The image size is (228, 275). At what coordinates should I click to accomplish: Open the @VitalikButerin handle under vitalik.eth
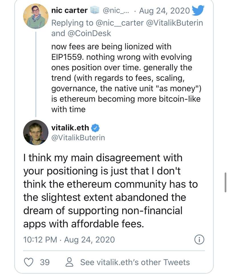pos(78,138)
